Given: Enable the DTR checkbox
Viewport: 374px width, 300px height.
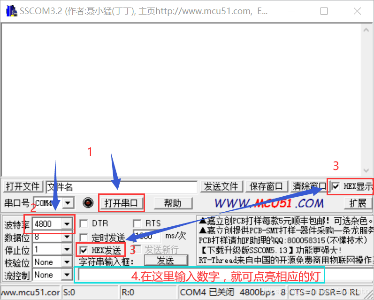Looking at the screenshot, I should [84, 223].
